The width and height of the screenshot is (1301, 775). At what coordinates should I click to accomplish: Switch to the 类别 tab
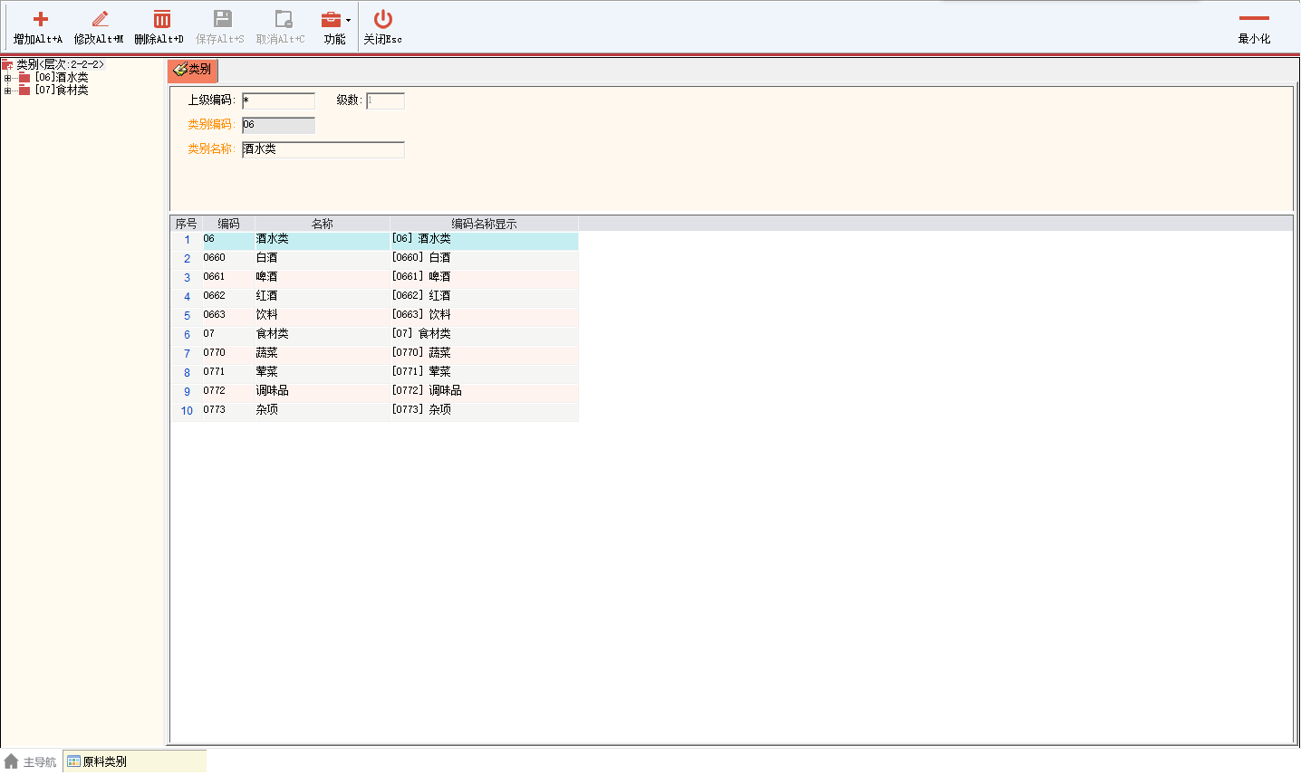point(193,70)
